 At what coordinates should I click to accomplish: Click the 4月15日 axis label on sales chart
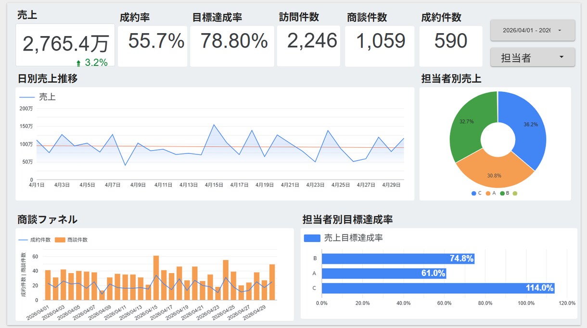214,185
